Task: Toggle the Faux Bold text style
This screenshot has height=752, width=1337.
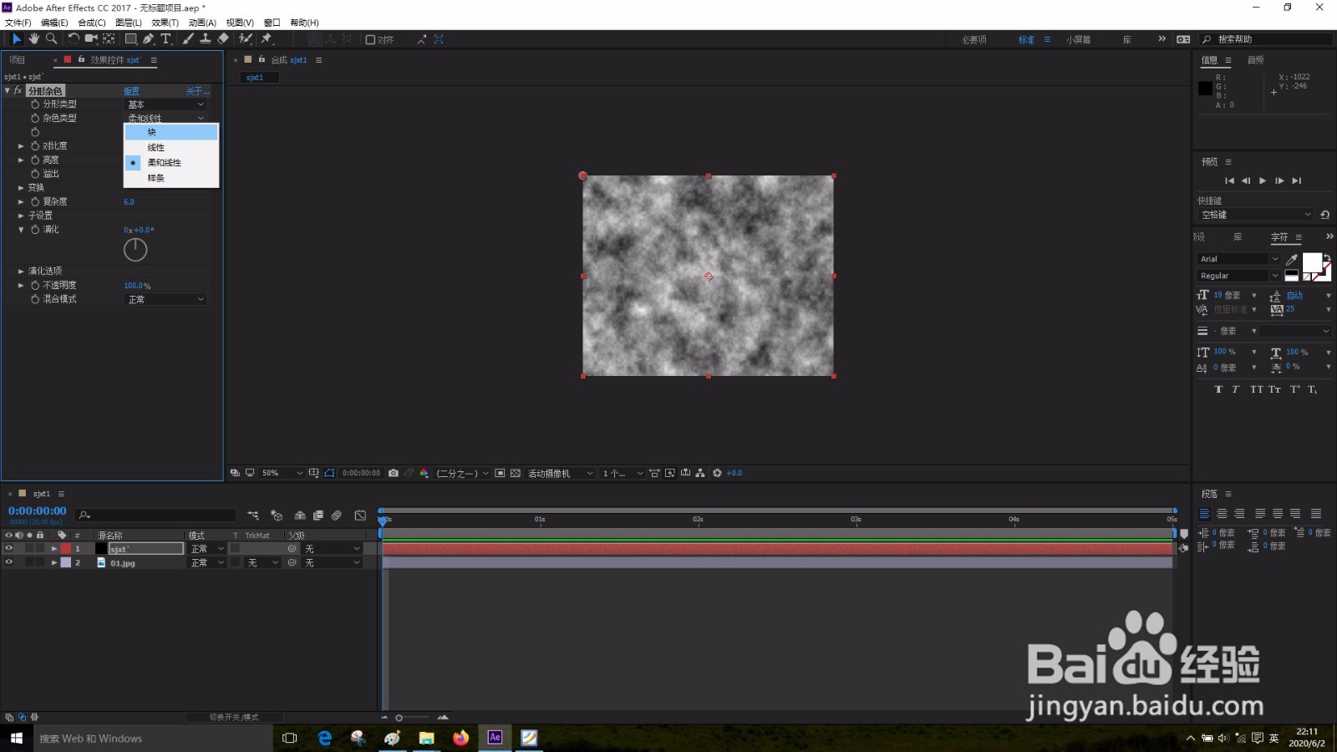Action: pos(1218,389)
